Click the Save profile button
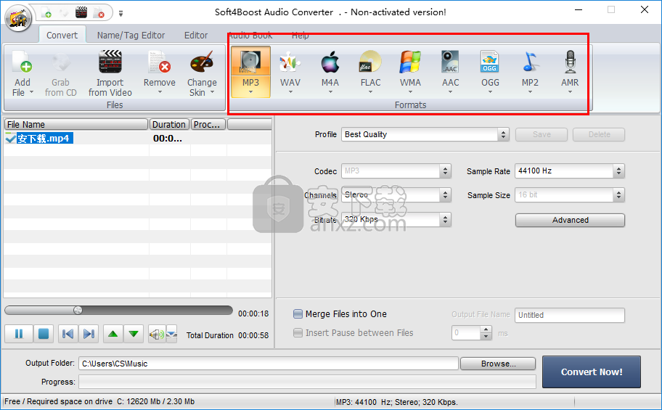 pos(542,134)
